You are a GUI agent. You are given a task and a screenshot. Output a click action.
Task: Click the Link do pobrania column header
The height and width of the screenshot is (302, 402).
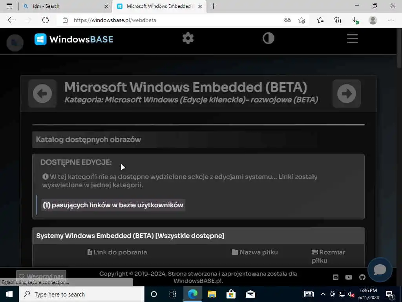click(x=117, y=252)
